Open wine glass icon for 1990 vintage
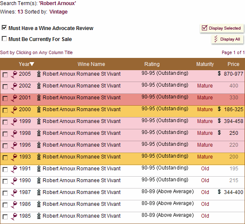This screenshot has width=245, height=224. (14, 181)
